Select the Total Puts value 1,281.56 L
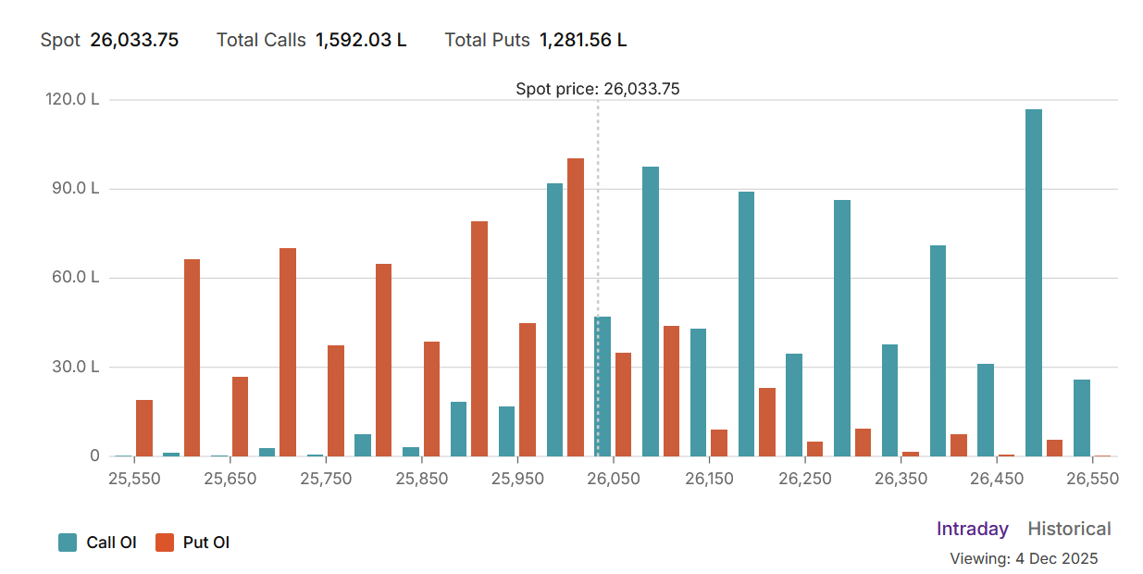The image size is (1143, 574). tap(582, 40)
